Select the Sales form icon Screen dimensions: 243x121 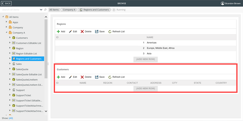(14, 64)
